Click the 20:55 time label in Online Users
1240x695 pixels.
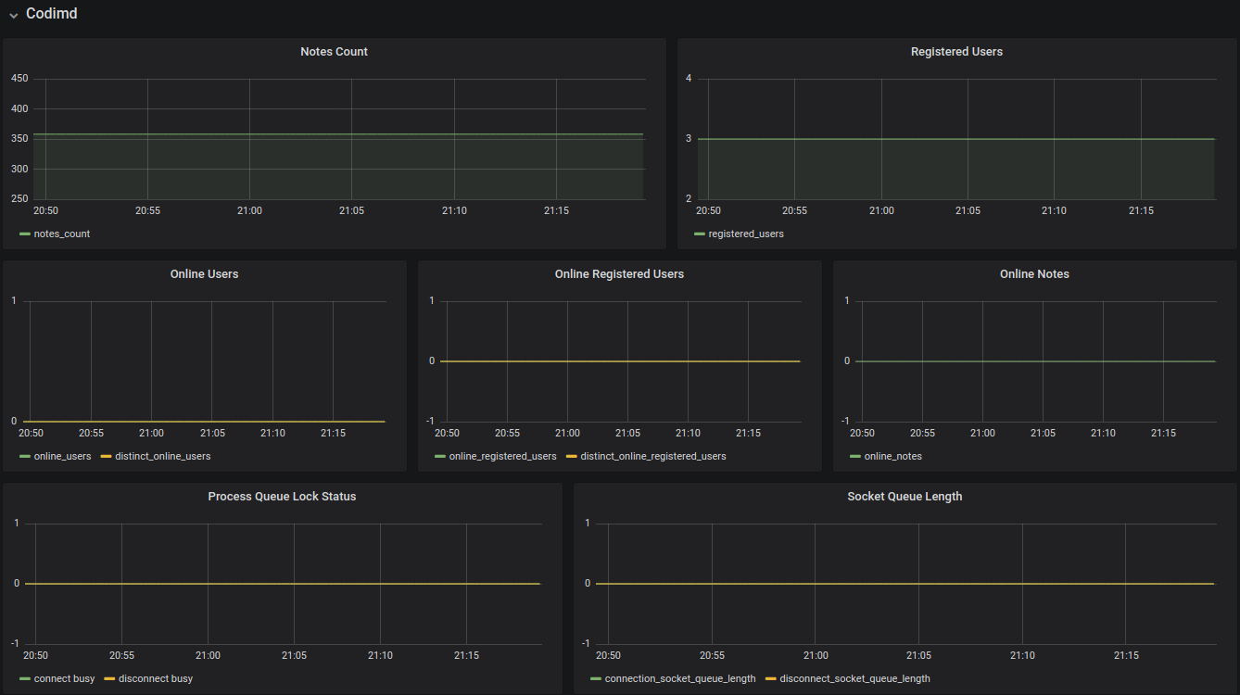point(91,434)
